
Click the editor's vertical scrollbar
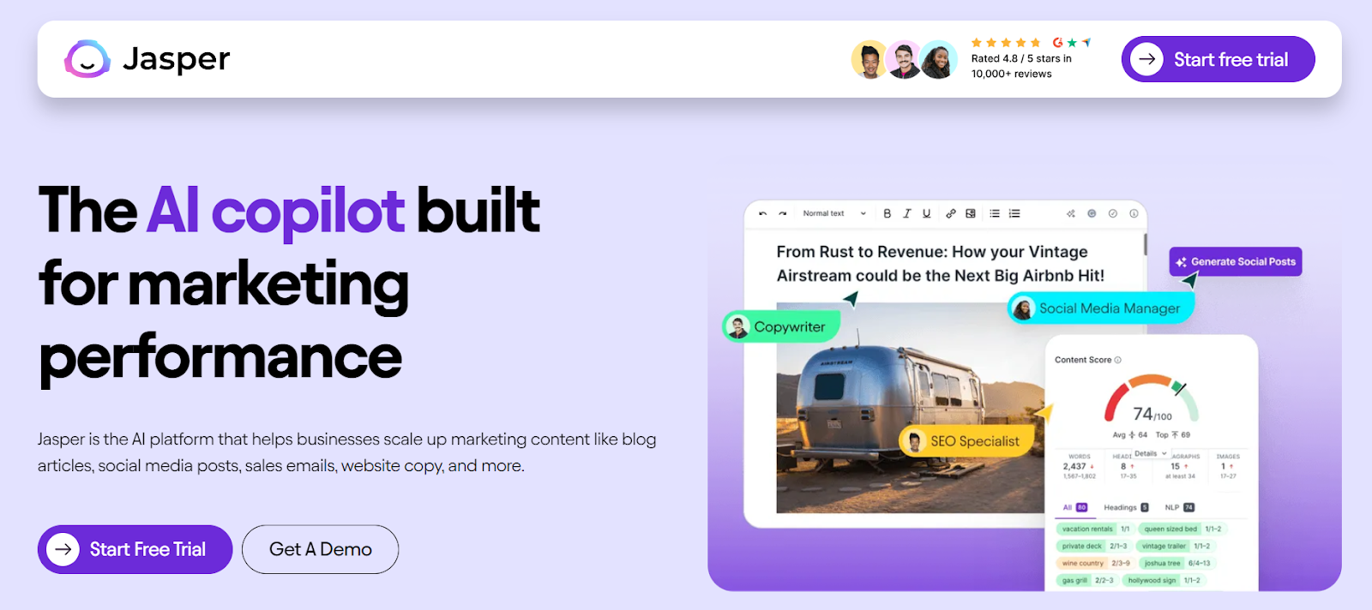click(1145, 244)
